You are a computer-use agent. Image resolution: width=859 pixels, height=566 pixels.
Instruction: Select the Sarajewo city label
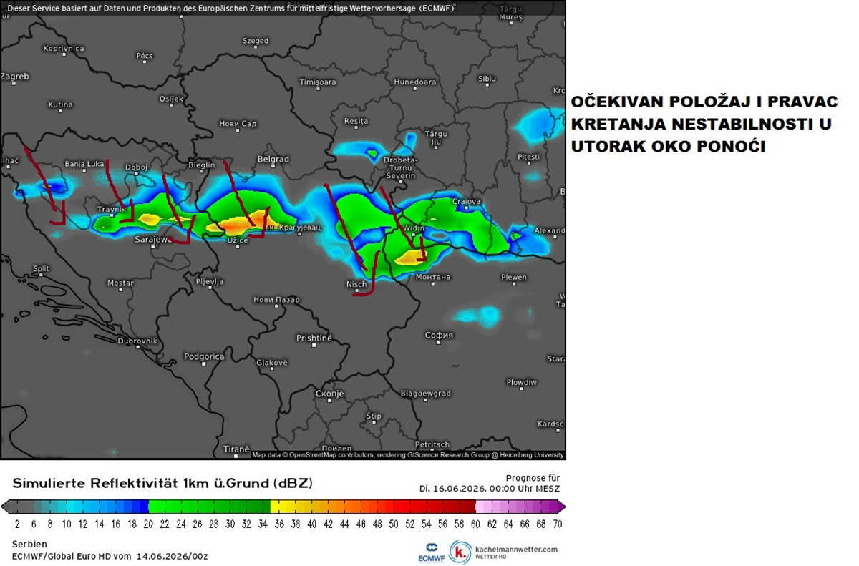pos(152,240)
